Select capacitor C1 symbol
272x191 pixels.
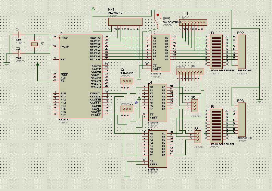[x=18, y=34]
